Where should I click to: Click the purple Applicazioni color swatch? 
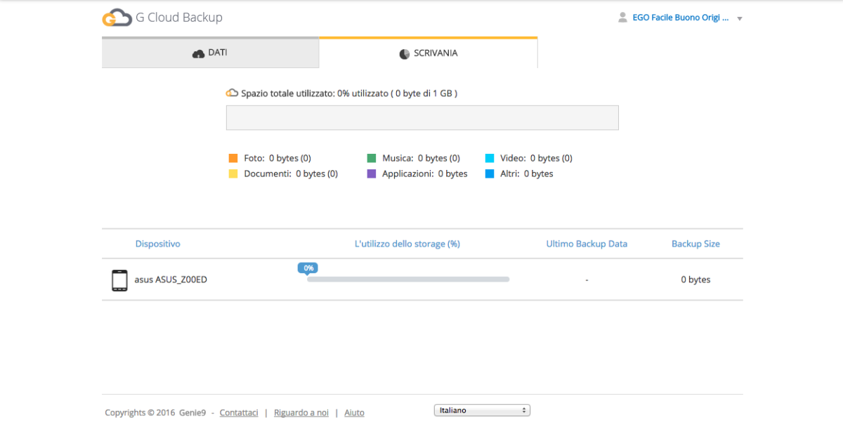(372, 174)
